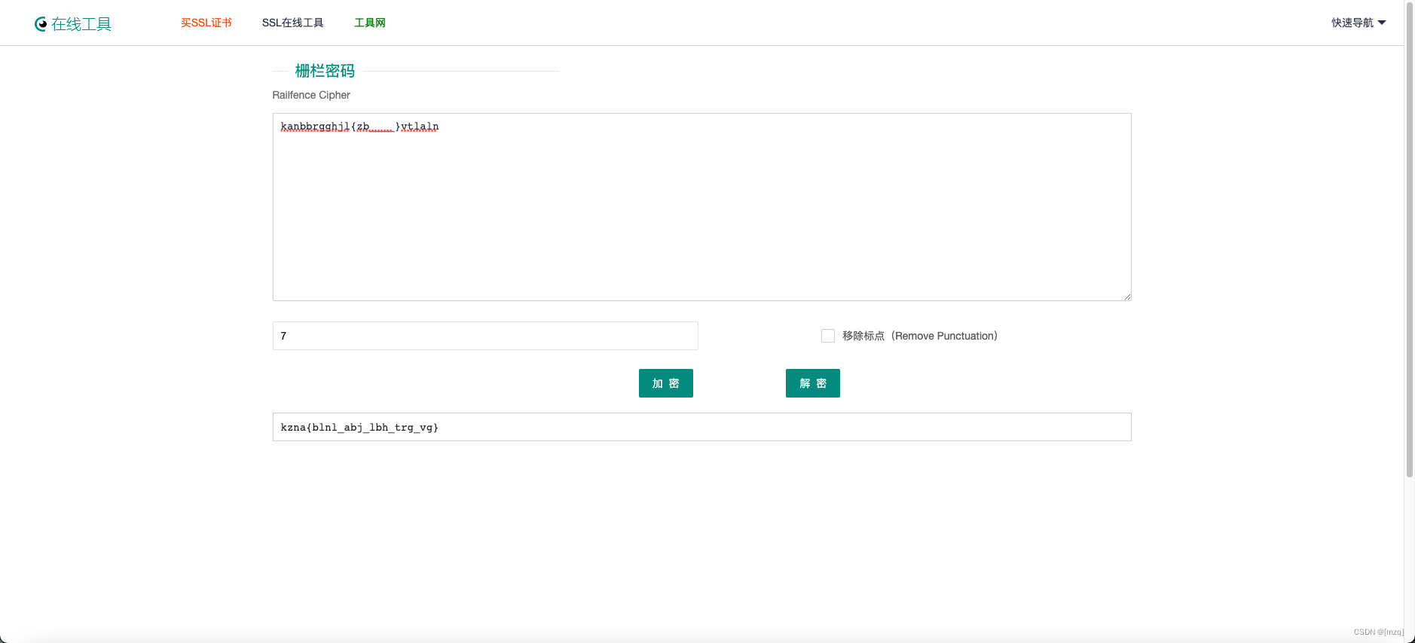Go to the 工具网 menu link

(x=370, y=23)
